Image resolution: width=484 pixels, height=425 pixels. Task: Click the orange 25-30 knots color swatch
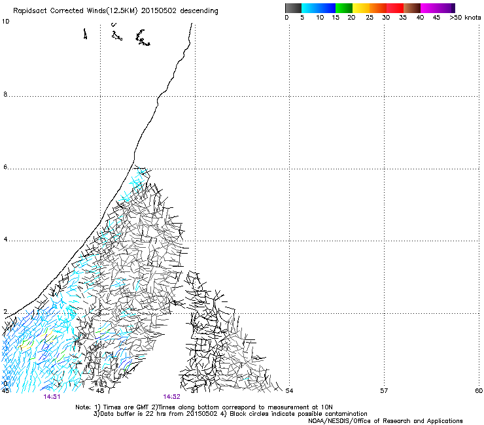coord(378,8)
